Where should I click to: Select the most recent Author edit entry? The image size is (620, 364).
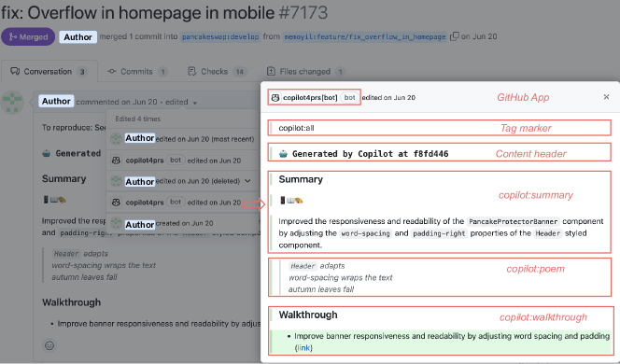182,139
